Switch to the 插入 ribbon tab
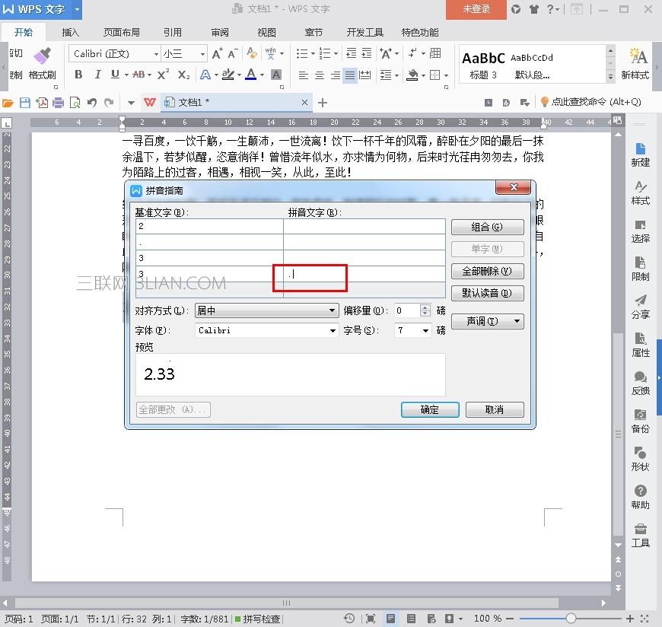This screenshot has width=662, height=627. (70, 33)
